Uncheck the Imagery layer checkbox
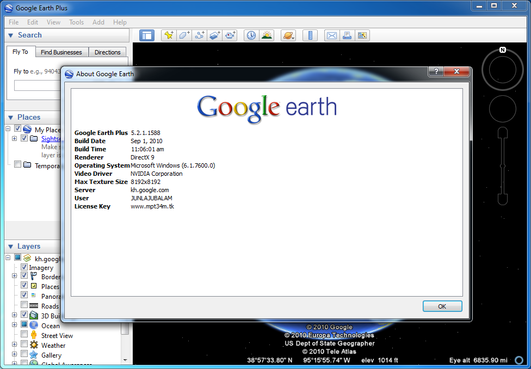Viewport: 531px width, 369px height. click(24, 267)
